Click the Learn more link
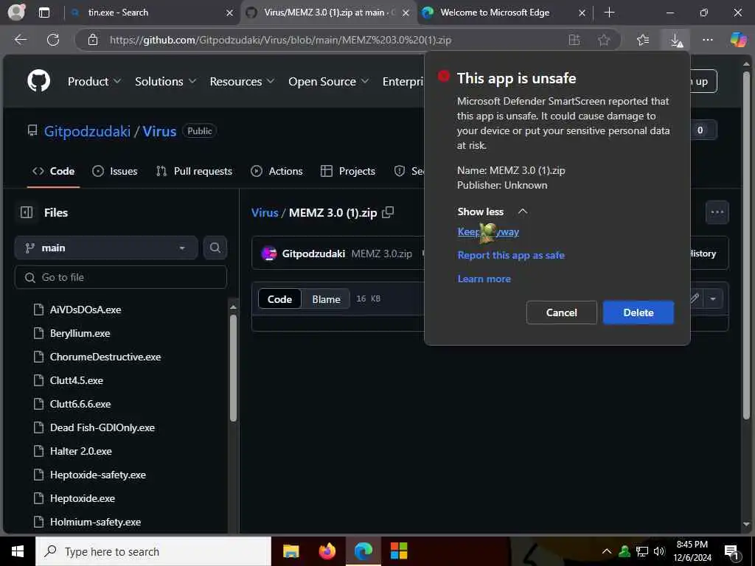Screen dimensions: 755x566 tap(484, 279)
